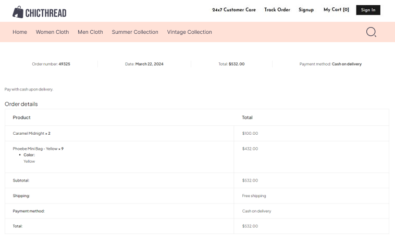Open the Signup page

(x=306, y=10)
